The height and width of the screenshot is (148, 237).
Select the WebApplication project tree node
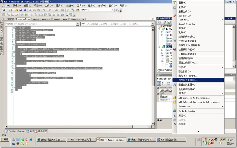168,47
